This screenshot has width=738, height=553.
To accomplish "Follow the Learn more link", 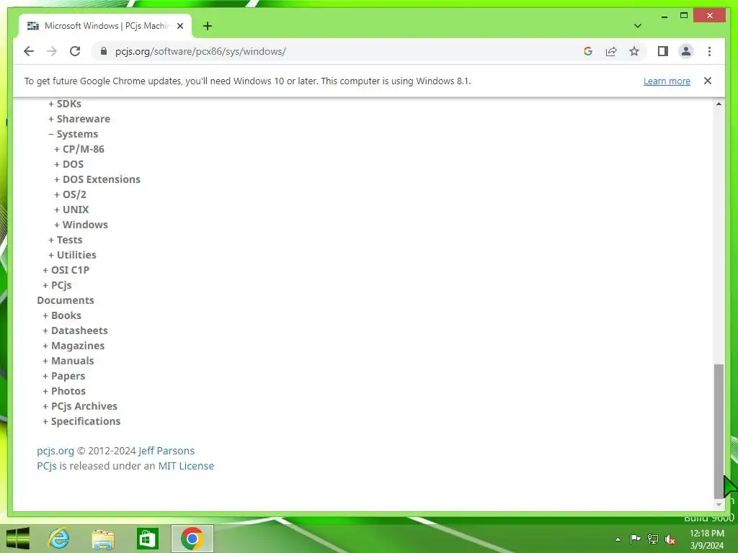I will tap(667, 81).
